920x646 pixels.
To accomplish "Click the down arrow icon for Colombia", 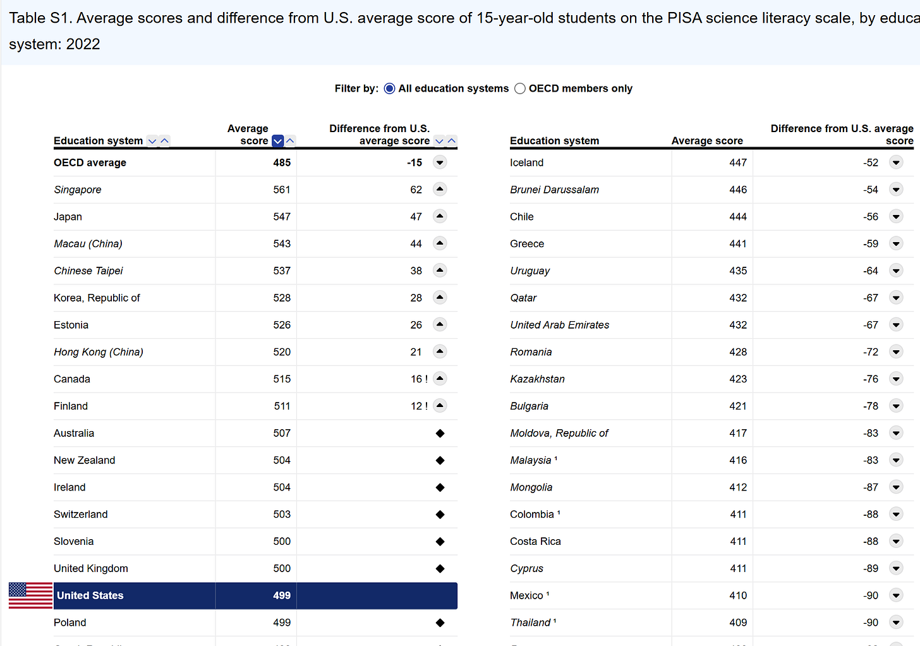I will [896, 514].
